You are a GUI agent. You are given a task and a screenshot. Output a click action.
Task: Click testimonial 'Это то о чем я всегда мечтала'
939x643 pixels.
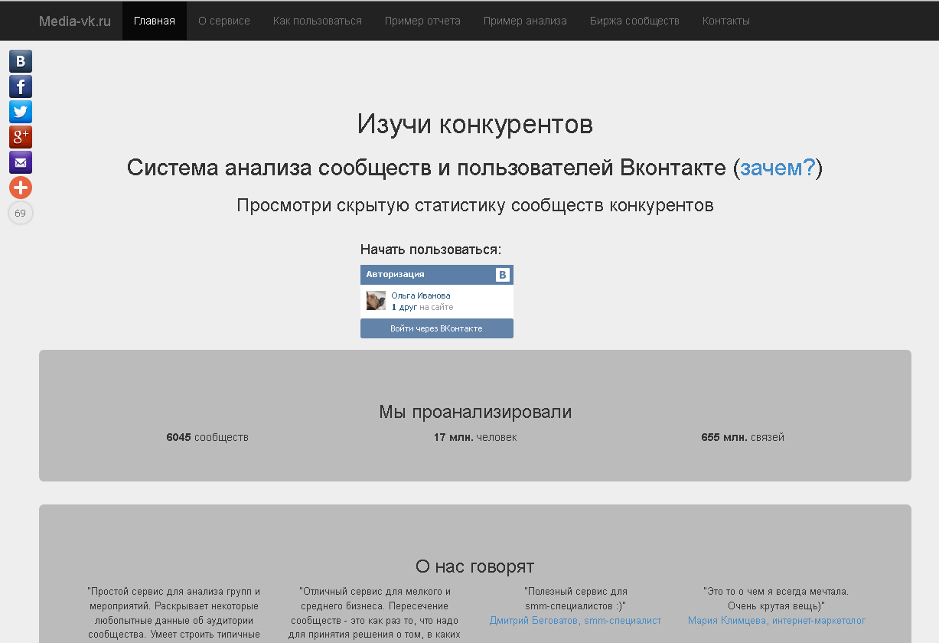click(777, 599)
